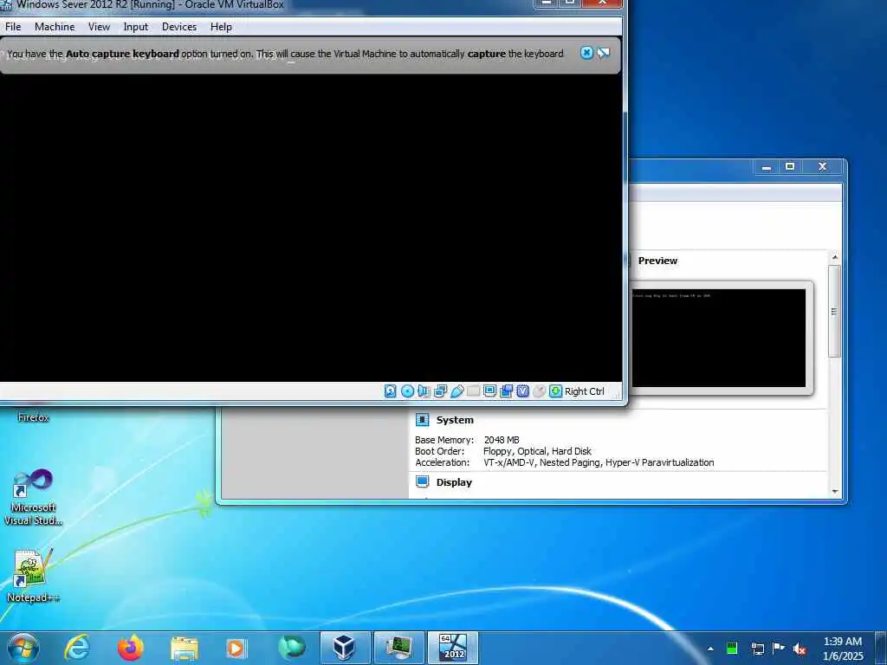The image size is (887, 665).
Task: Click the hard disk activity indicator icon
Action: coord(391,391)
